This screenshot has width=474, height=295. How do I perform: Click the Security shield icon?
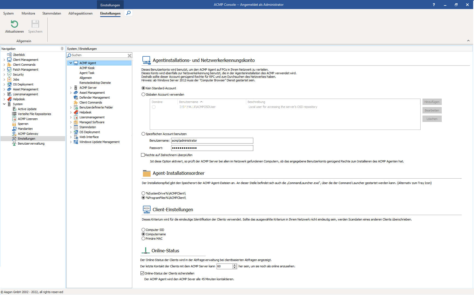[9, 75]
